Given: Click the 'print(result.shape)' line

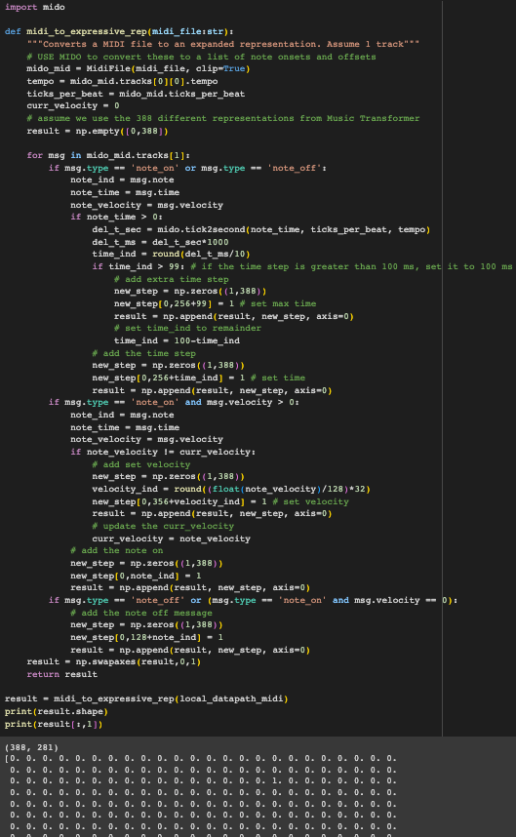Looking at the screenshot, I should point(57,711).
